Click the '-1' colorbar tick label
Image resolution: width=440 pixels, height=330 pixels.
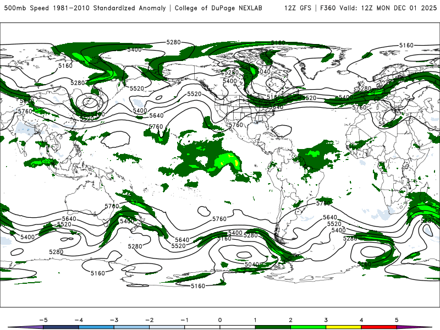click(x=185, y=320)
